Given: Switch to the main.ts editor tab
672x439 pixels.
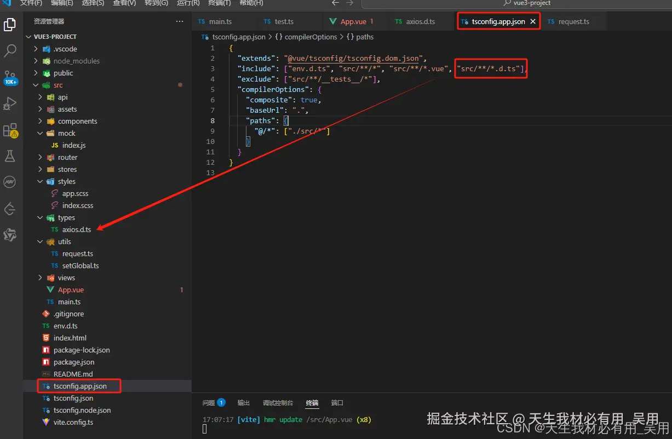Looking at the screenshot, I should 224,21.
